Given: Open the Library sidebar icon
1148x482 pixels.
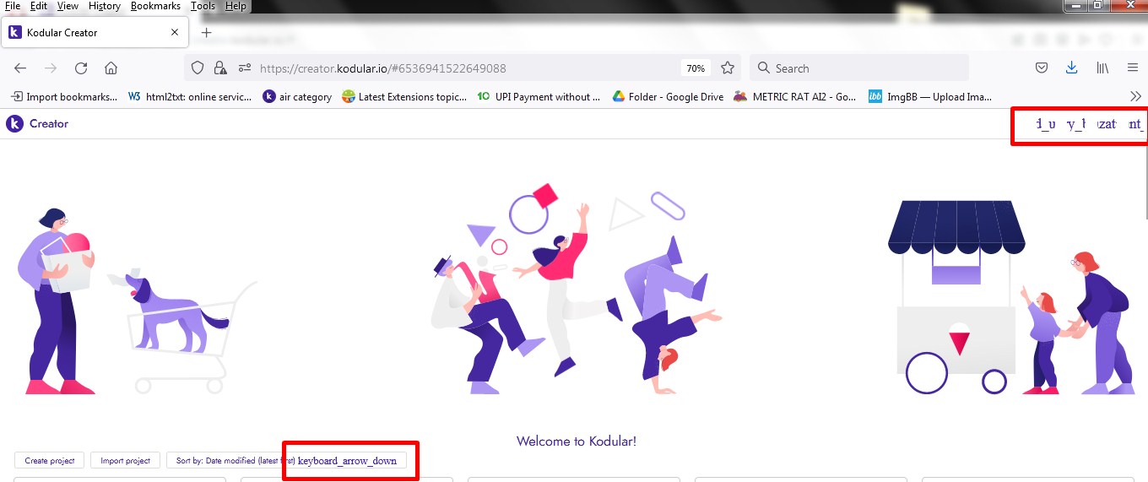Looking at the screenshot, I should (x=1102, y=68).
